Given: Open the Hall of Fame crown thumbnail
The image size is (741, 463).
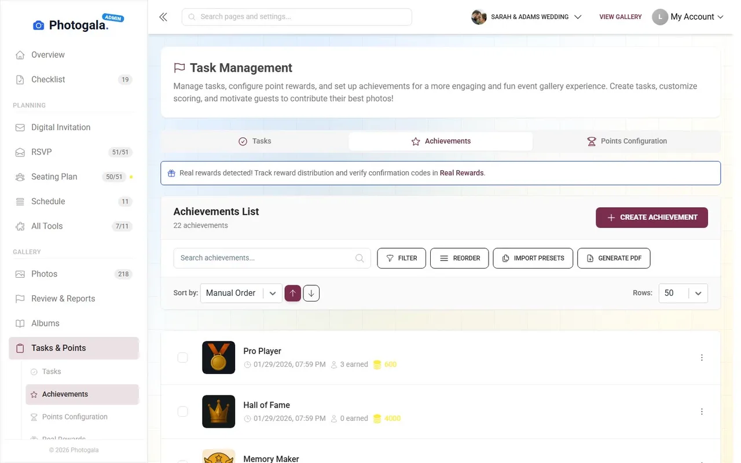Looking at the screenshot, I should [219, 411].
